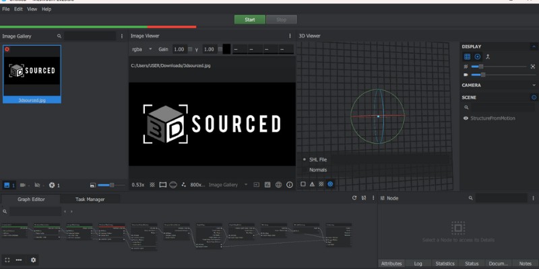Click the 0.53x zoom level button
The width and height of the screenshot is (539, 269).
[138, 185]
